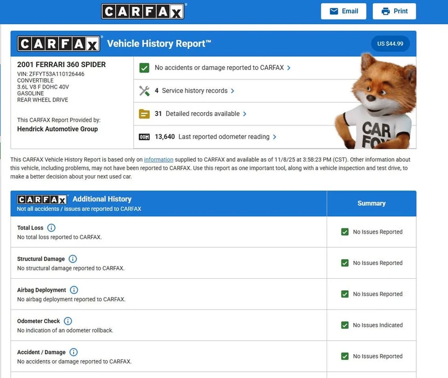The width and height of the screenshot is (448, 378).
Task: Click the Car Fox mascot image
Action: pos(375,101)
